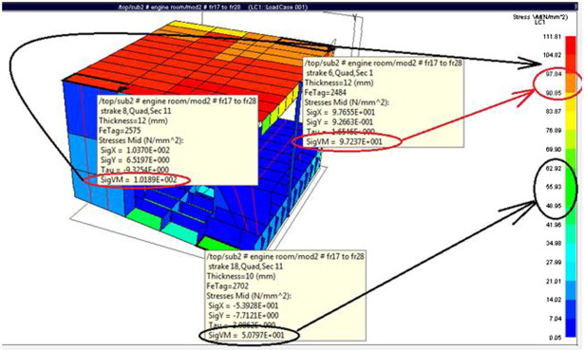Pick the dark blue band at legend bottom
The image size is (584, 350).
click(x=571, y=327)
